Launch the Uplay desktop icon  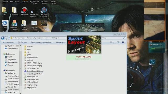point(5,24)
